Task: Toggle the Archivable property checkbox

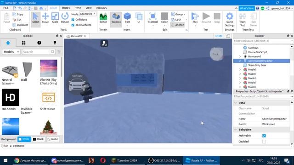Action: tap(264, 136)
